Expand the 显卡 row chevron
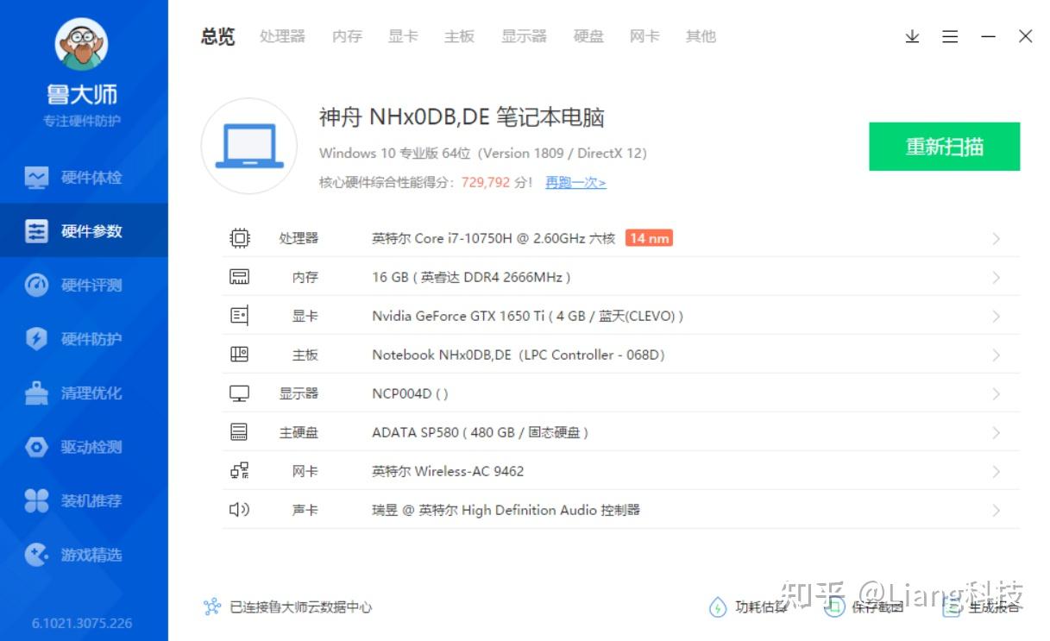 (x=996, y=317)
